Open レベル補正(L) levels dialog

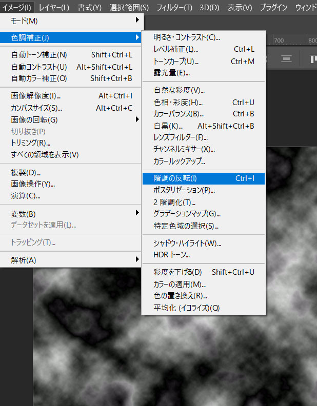(x=175, y=49)
